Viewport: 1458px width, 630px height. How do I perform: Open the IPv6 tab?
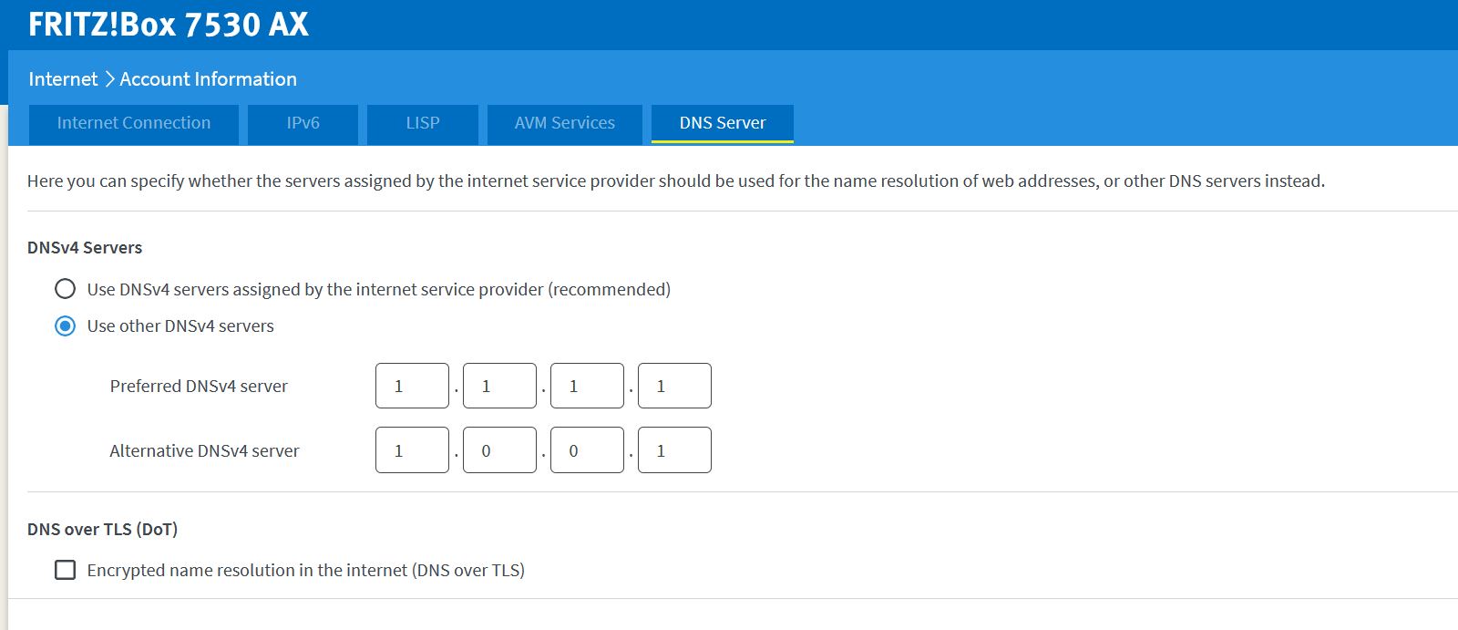303,124
